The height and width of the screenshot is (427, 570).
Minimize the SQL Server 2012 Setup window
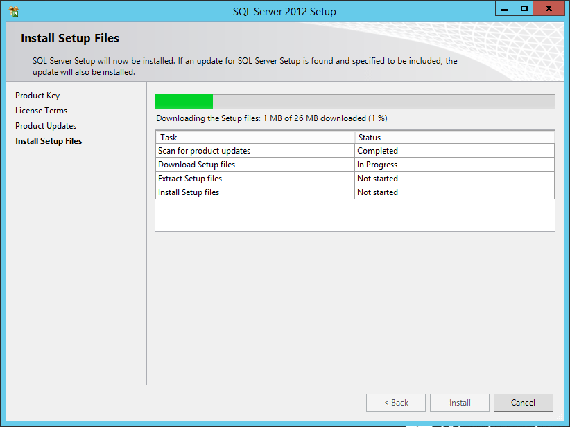[505, 9]
